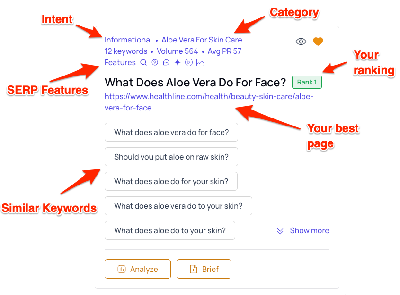Click the Informational intent label
The width and height of the screenshot is (400, 295).
(x=128, y=40)
